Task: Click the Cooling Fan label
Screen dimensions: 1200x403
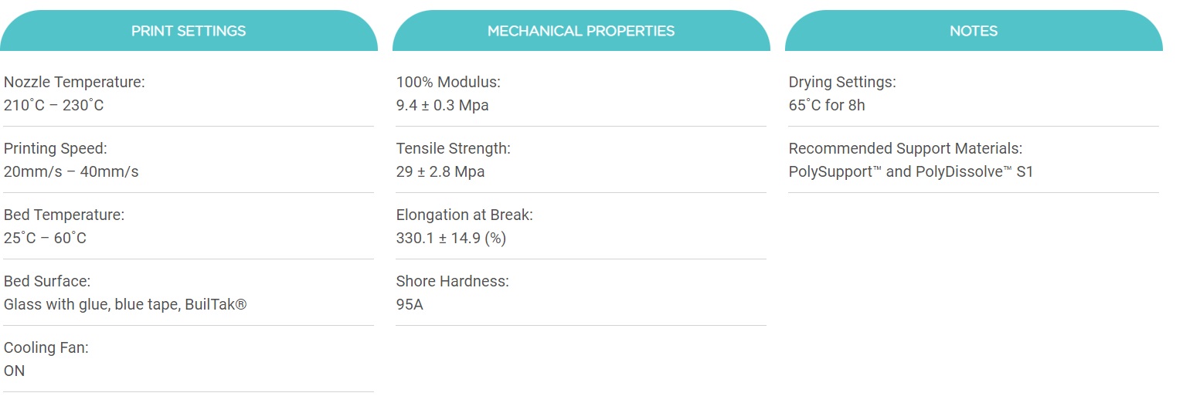Action: pyautogui.click(x=46, y=347)
